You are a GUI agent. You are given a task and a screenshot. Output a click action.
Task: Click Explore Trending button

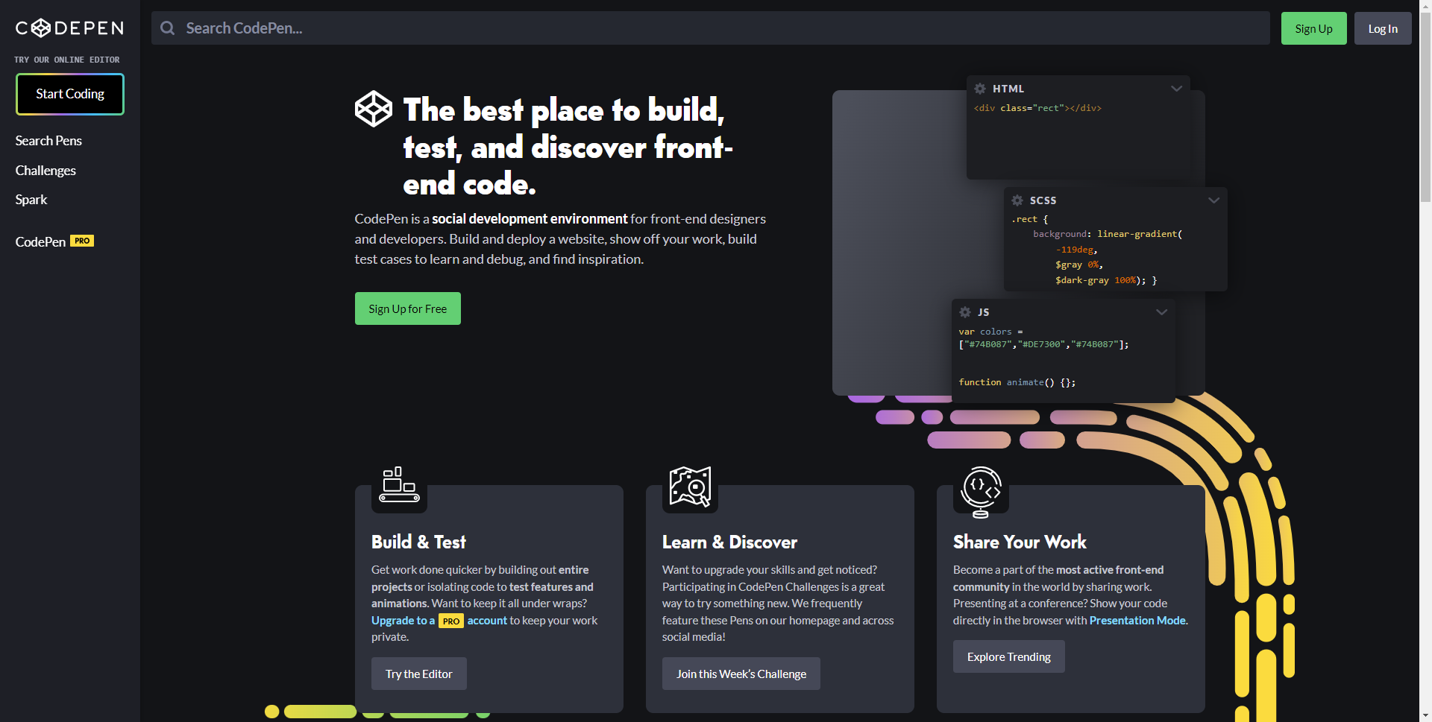(x=1009, y=656)
